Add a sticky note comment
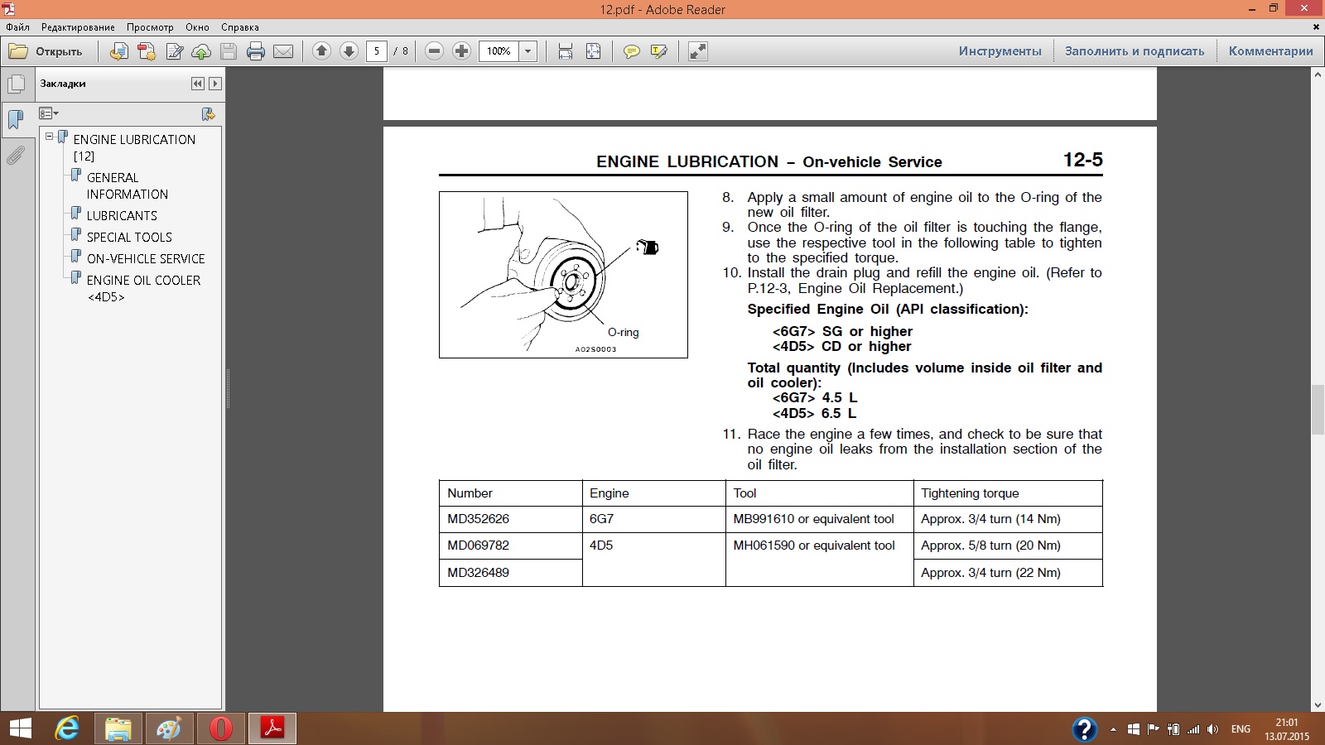Screen dimensions: 1325x745 (x=631, y=51)
